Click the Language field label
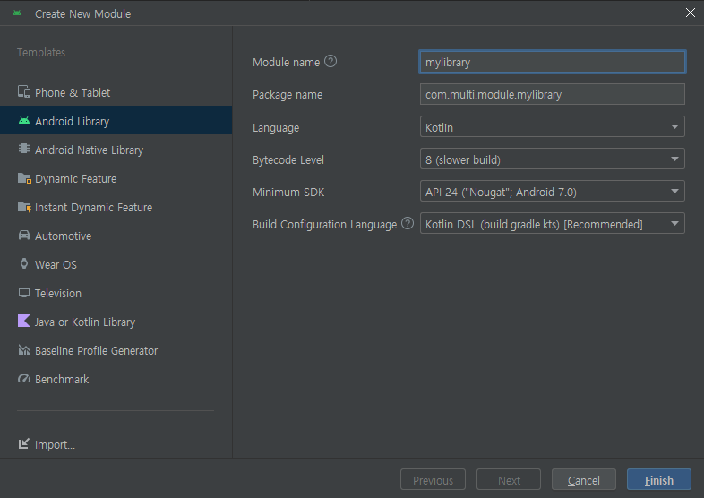704x498 pixels. coord(276,128)
